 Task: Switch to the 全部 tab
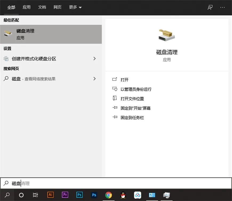(x=11, y=7)
